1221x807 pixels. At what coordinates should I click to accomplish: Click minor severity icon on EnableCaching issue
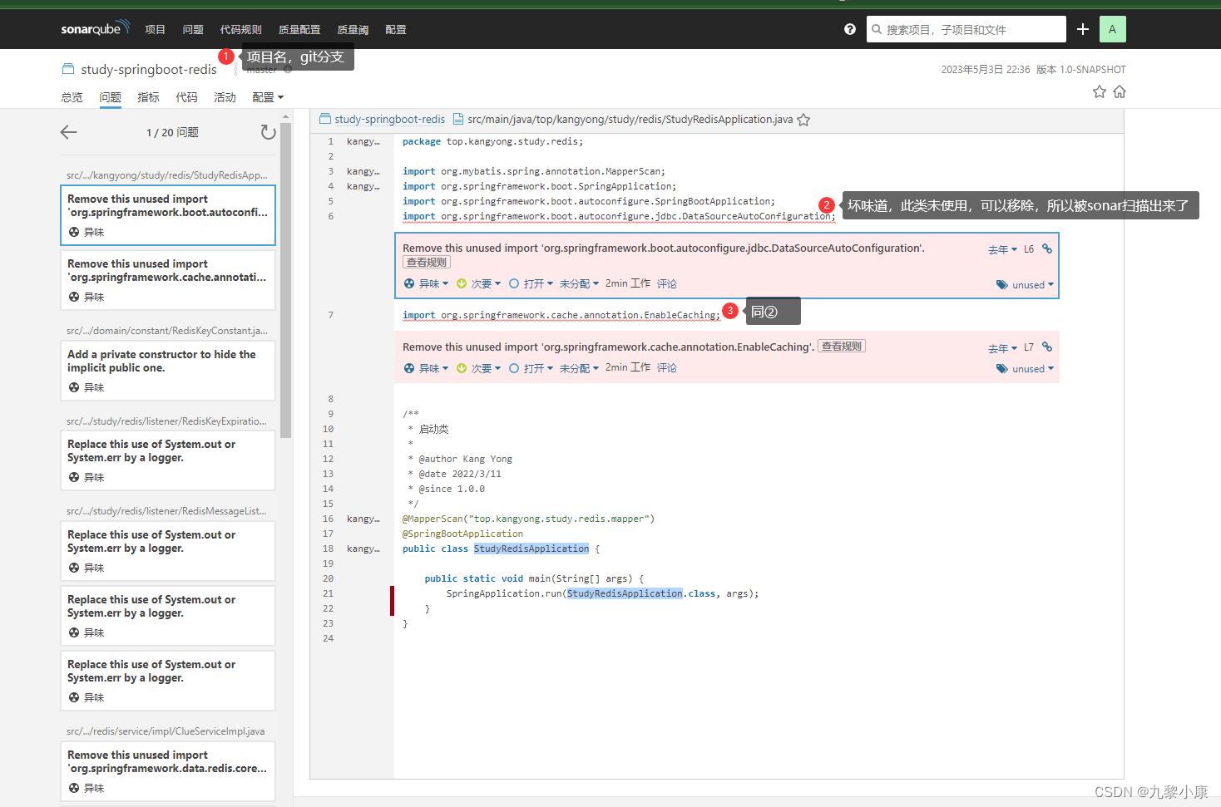point(462,368)
